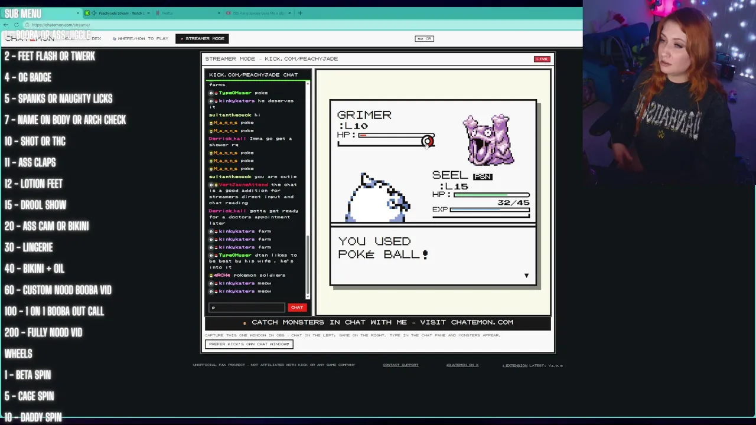This screenshot has width=756, height=425.
Task: Click the 'Catch monsters in chat with me' banner
Action: tap(378, 322)
